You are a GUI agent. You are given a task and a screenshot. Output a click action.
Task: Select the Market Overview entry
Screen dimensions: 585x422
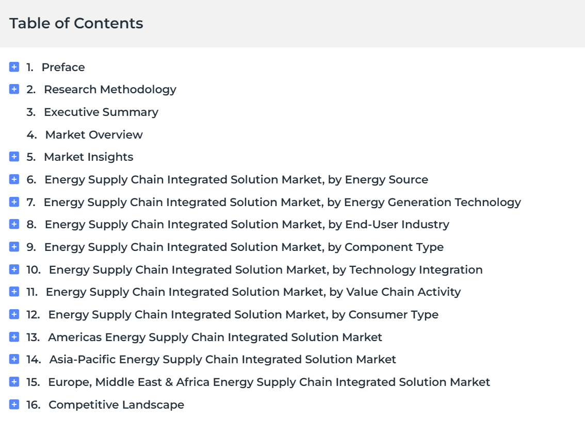[x=94, y=134]
